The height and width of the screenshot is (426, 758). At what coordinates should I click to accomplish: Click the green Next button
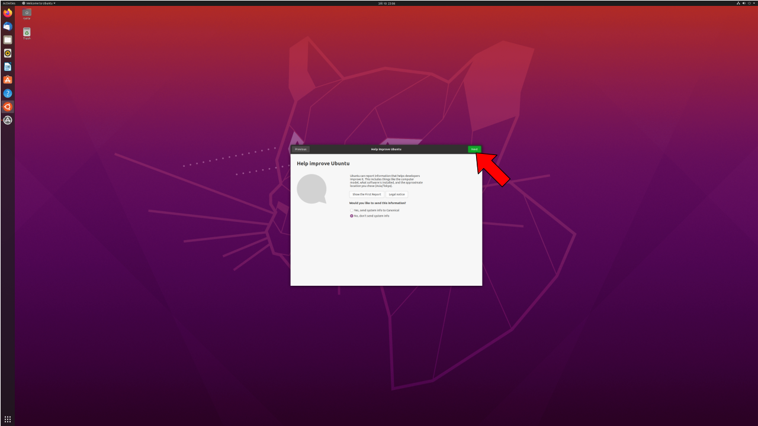pyautogui.click(x=474, y=149)
